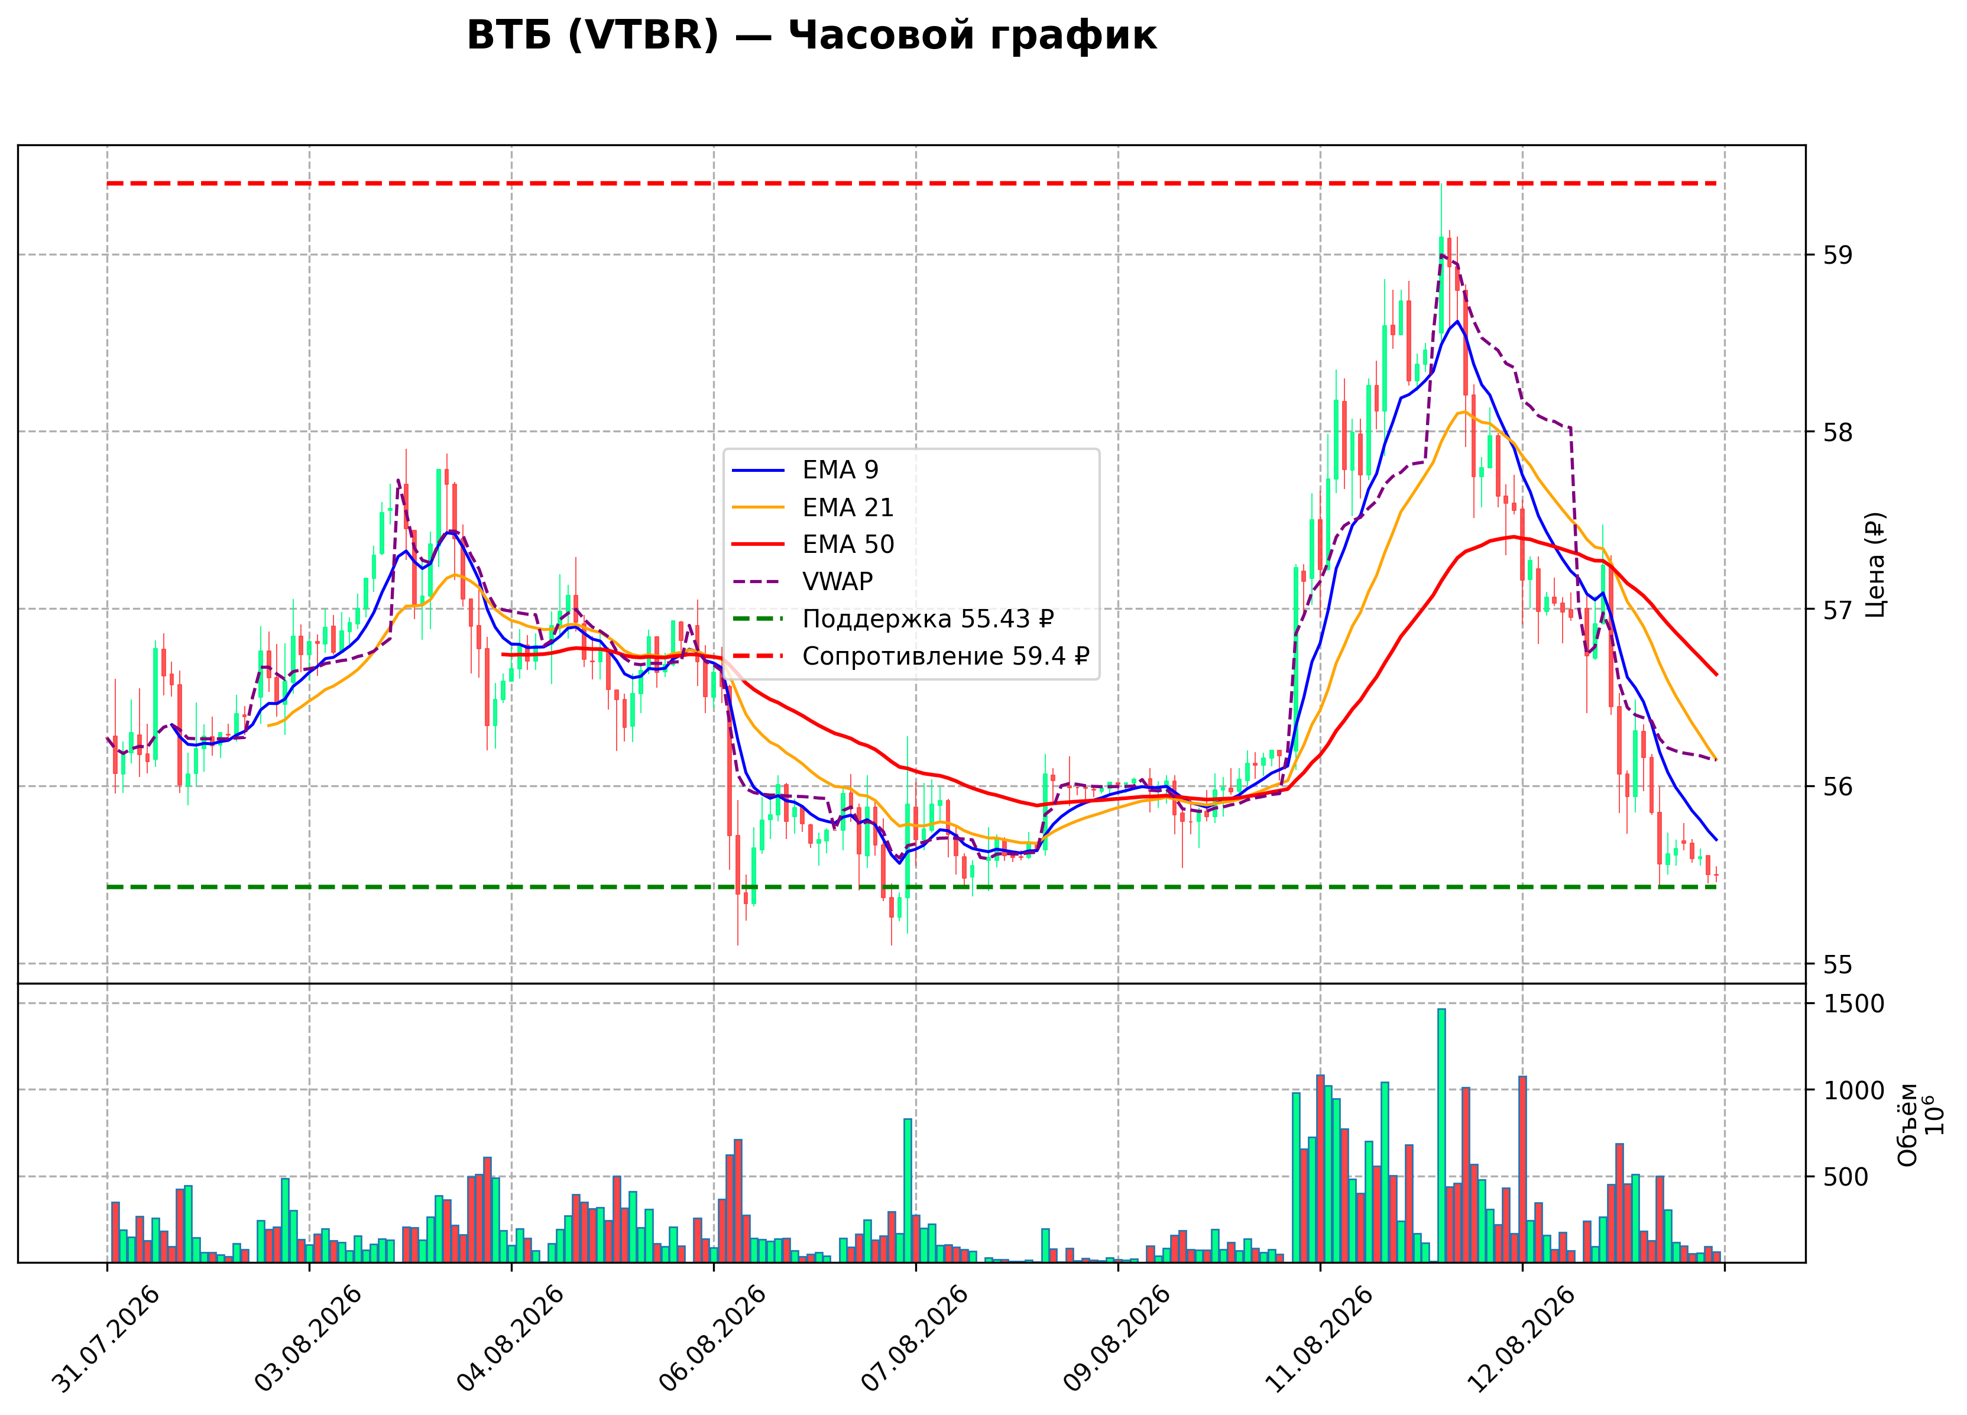Click legend entry Сопротивление 59.4 ₽

[x=910, y=657]
